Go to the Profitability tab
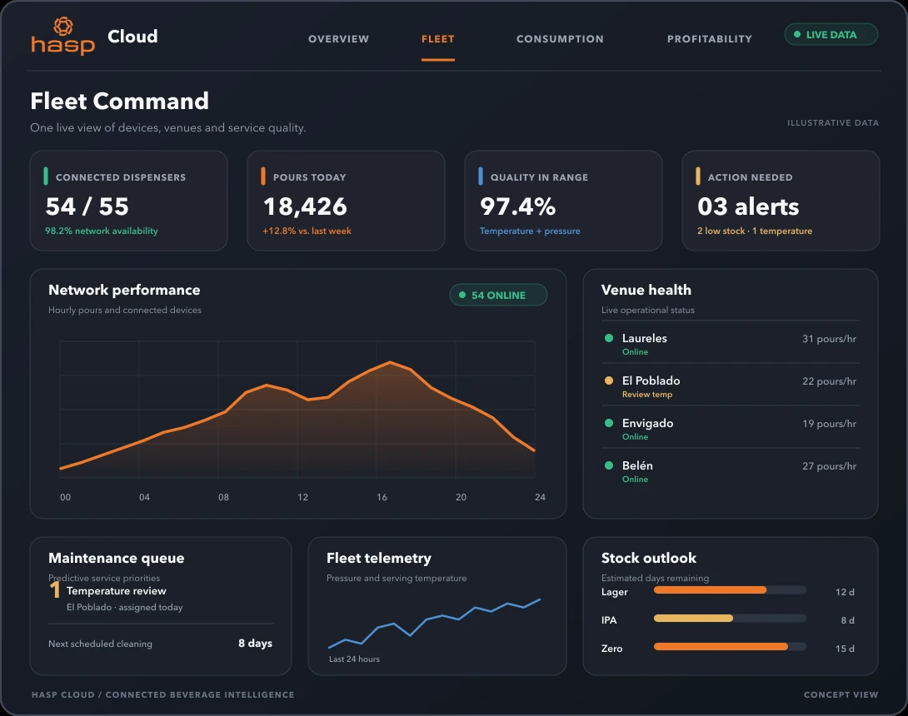Viewport: 908px width, 716px height. tap(710, 39)
